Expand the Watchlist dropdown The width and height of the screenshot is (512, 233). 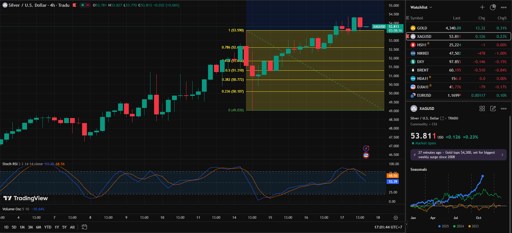pos(421,7)
